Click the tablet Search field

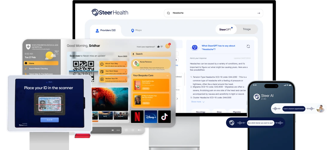(x=151, y=54)
